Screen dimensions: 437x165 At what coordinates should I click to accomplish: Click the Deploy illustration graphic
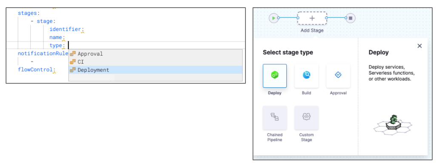coord(393,125)
